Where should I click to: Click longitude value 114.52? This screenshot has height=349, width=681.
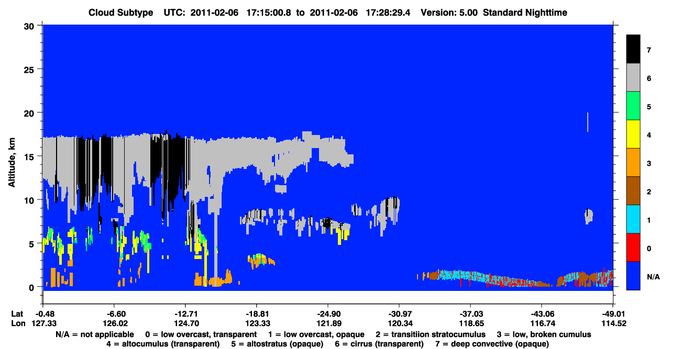click(x=613, y=323)
